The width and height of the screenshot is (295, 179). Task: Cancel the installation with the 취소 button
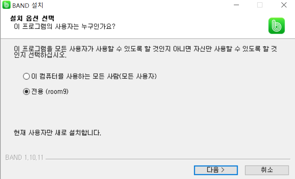267,170
